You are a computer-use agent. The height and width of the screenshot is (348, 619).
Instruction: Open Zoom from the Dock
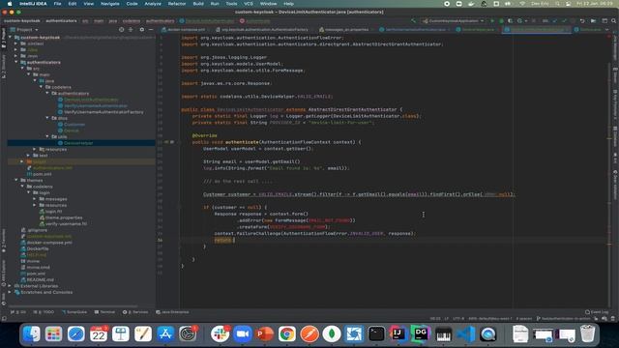(x=242, y=334)
